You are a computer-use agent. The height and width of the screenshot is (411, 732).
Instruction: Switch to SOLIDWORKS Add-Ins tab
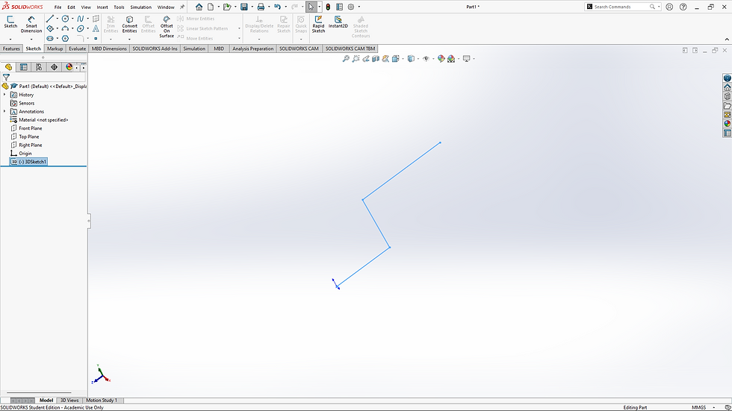(x=155, y=48)
